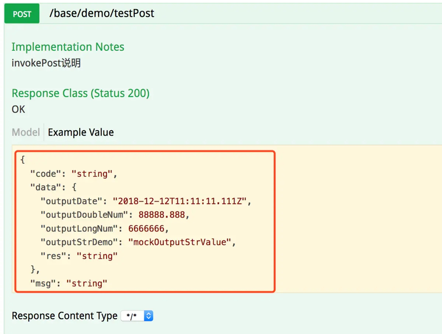Screen dimensions: 442x334
Task: Select the Example Value tab
Action: coord(80,132)
